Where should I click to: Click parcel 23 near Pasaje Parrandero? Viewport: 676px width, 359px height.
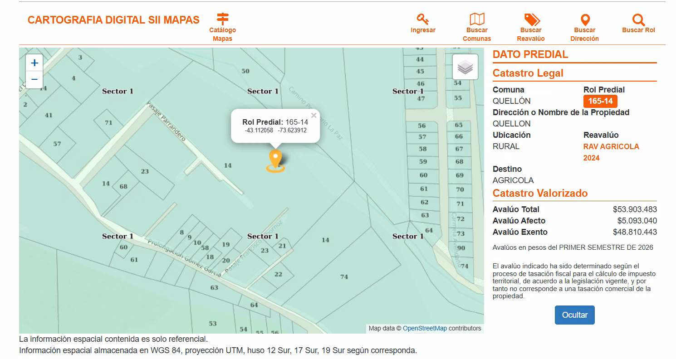pyautogui.click(x=145, y=171)
